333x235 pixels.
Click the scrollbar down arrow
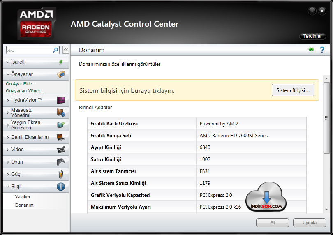point(326,210)
